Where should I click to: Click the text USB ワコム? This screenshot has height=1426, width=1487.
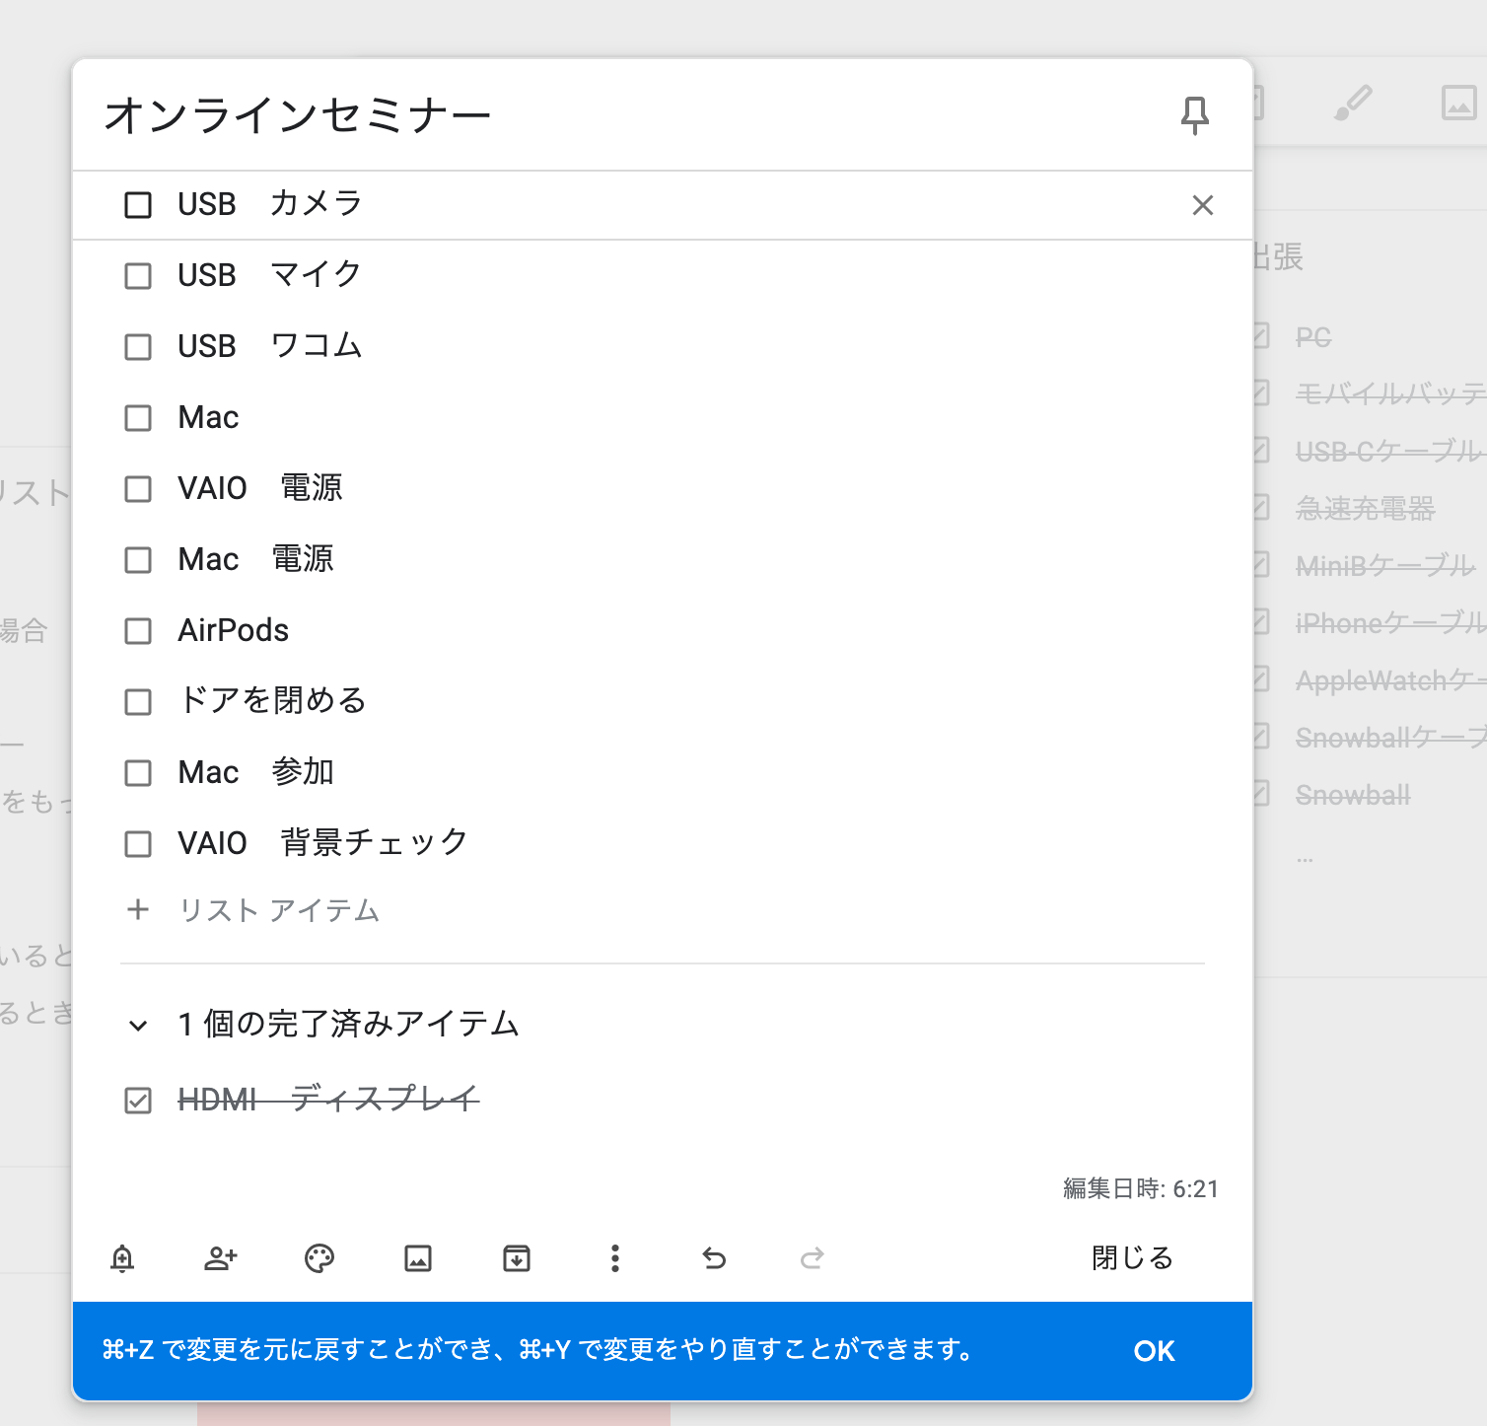pyautogui.click(x=270, y=346)
